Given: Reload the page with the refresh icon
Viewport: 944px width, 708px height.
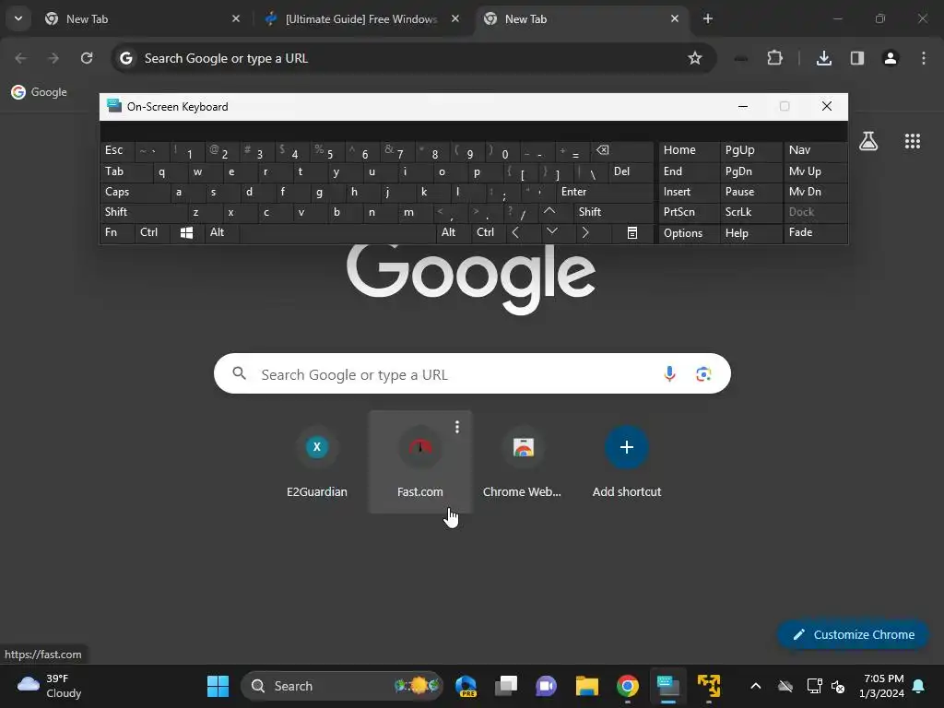Looking at the screenshot, I should point(87,58).
